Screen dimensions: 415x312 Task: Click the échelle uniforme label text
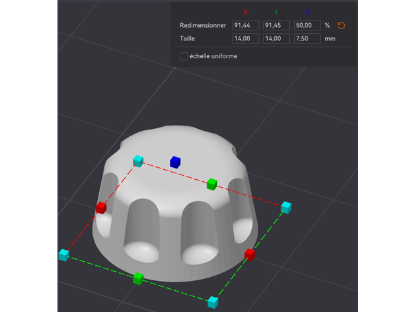[x=213, y=56]
